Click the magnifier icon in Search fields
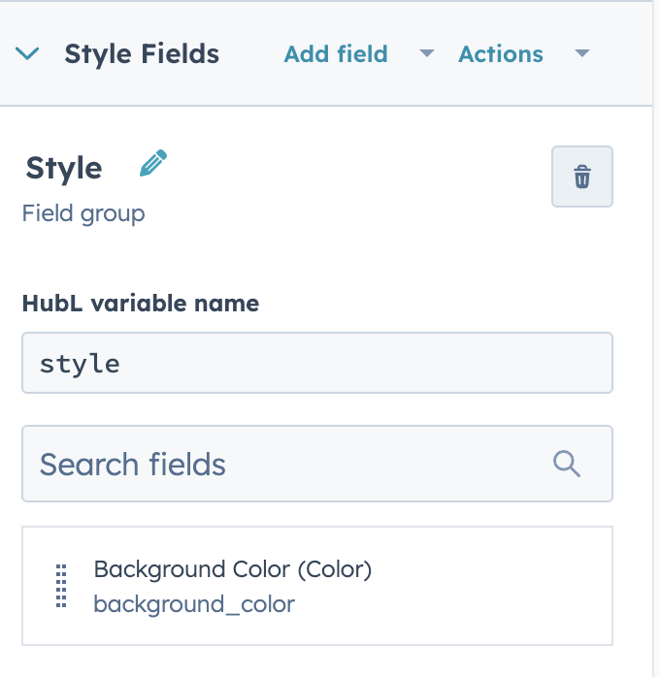Screen dimensions: 660x677 pyautogui.click(x=566, y=464)
